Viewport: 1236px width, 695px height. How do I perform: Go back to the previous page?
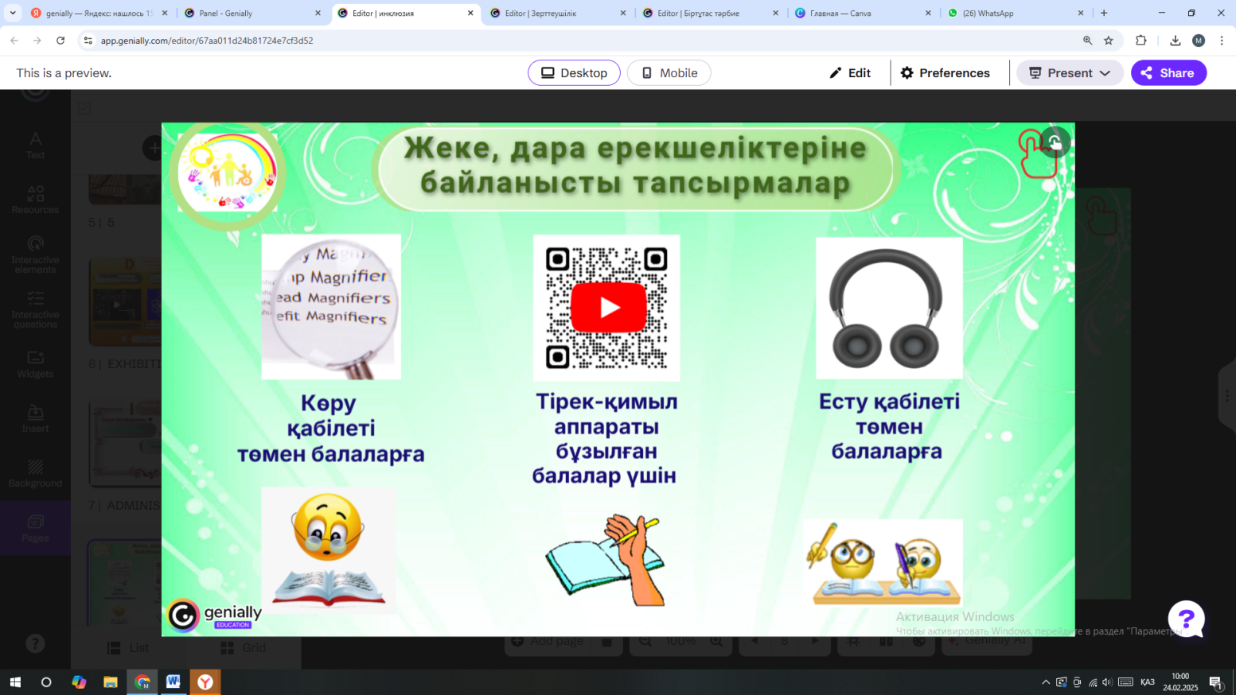click(14, 41)
